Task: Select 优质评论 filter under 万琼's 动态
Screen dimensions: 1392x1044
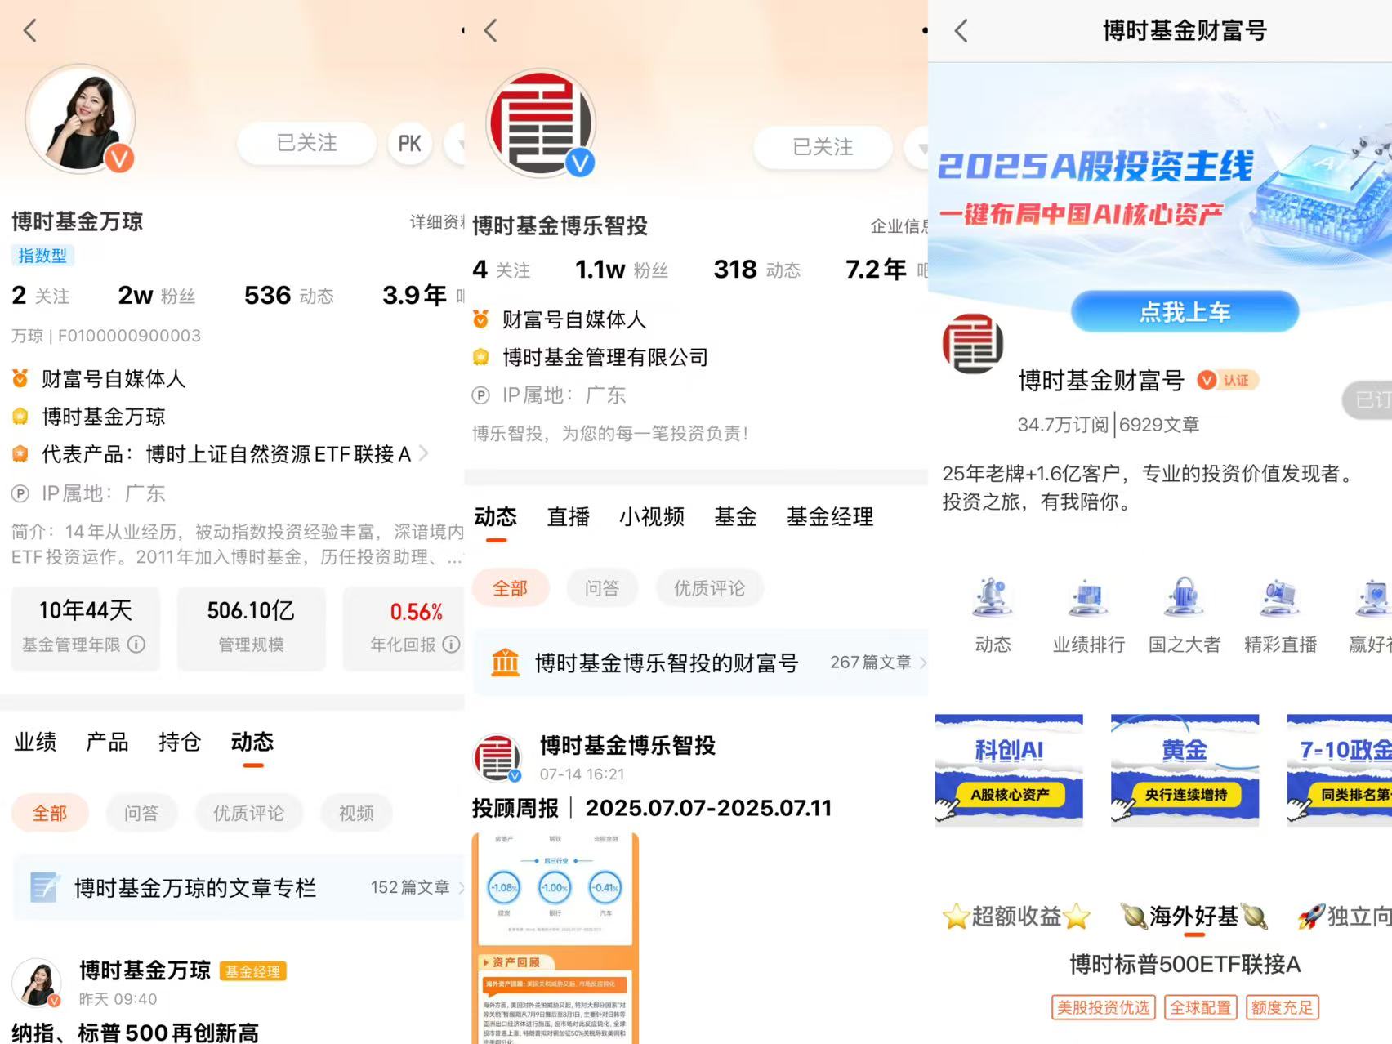Action: tap(249, 813)
